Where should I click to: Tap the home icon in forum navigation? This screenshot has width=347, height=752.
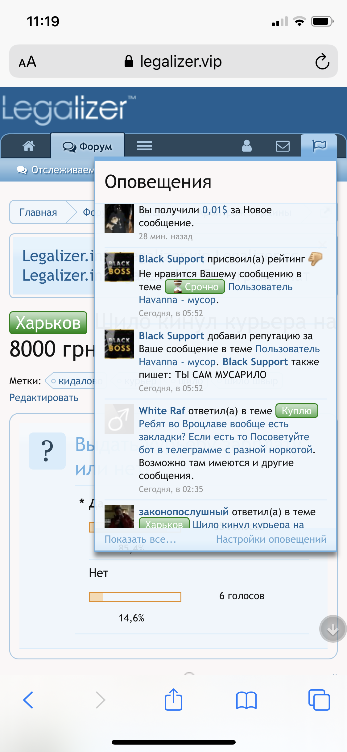29,146
